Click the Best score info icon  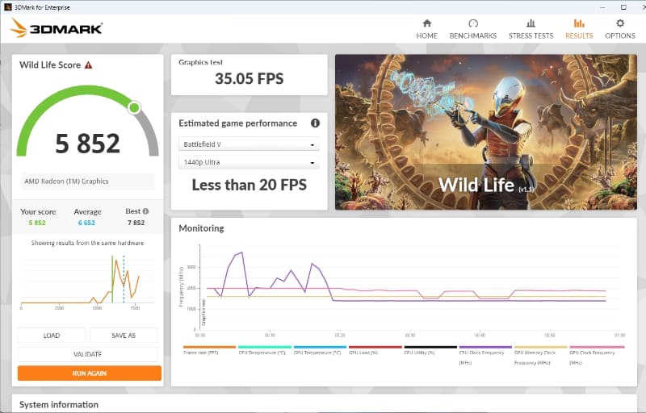[145, 211]
